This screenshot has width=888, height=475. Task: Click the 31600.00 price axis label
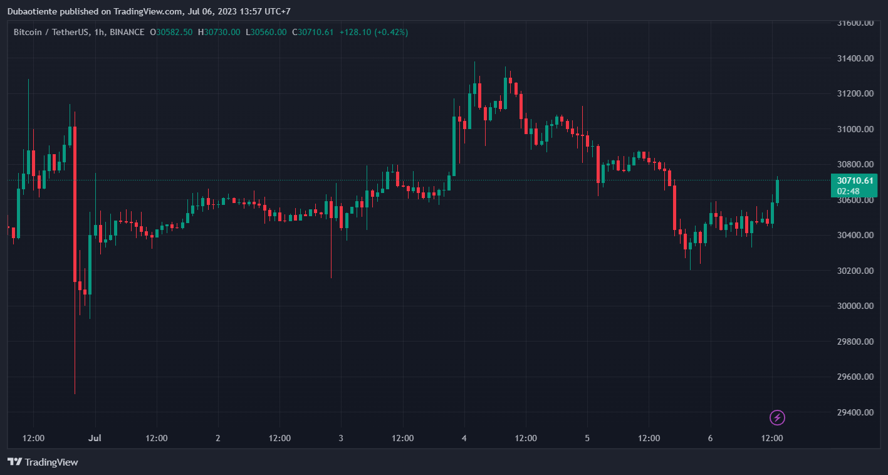click(855, 23)
